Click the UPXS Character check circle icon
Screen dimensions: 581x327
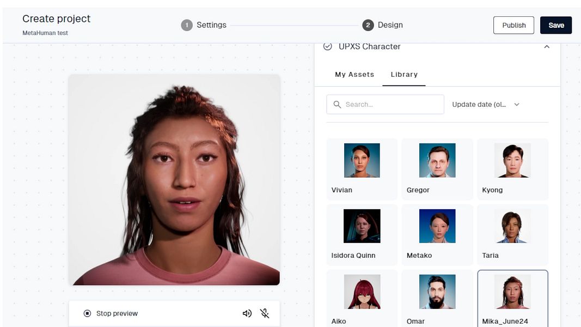point(328,46)
